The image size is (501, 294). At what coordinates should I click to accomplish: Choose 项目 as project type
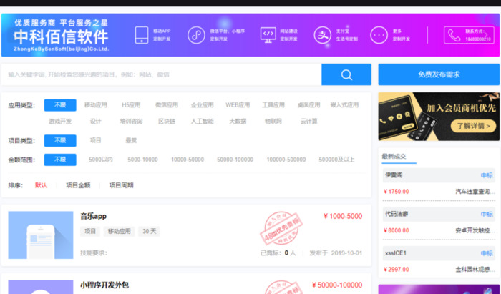95,140
